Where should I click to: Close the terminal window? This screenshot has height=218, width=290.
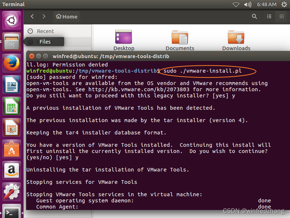pos(32,56)
